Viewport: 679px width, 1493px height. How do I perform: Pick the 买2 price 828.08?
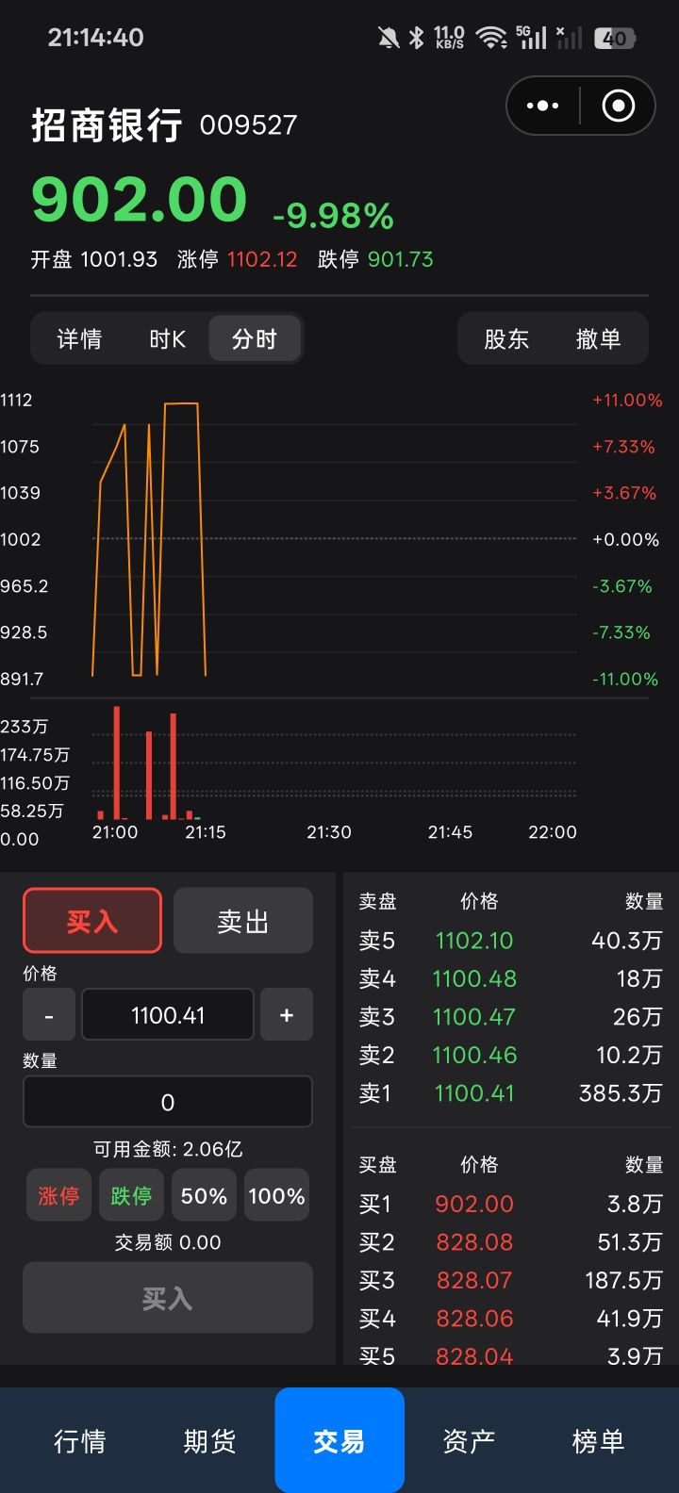[474, 1242]
